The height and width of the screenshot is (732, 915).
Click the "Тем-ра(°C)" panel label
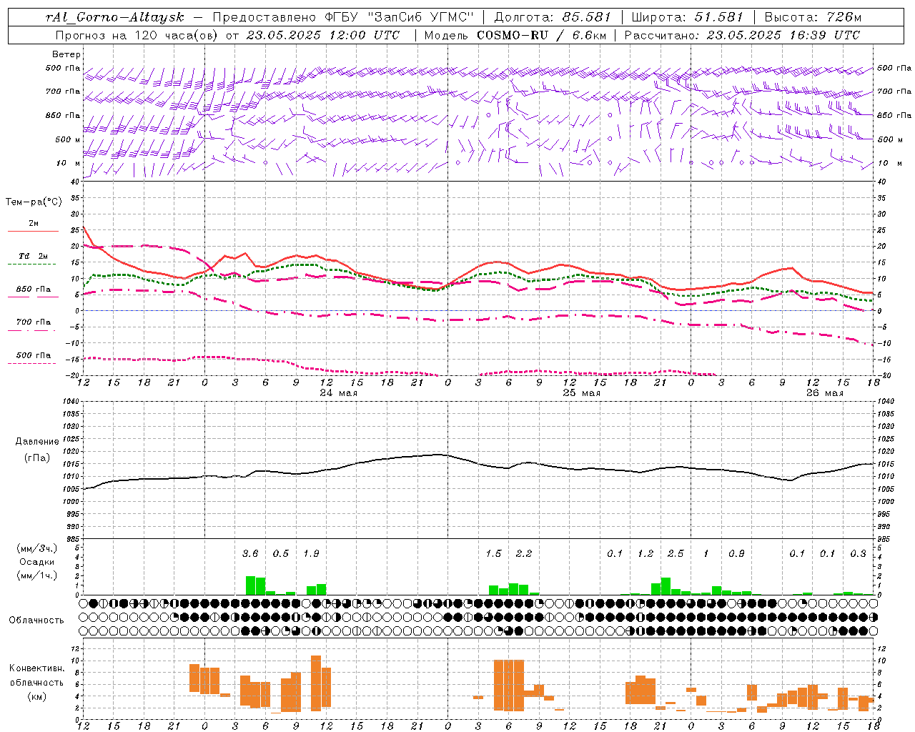(x=34, y=202)
